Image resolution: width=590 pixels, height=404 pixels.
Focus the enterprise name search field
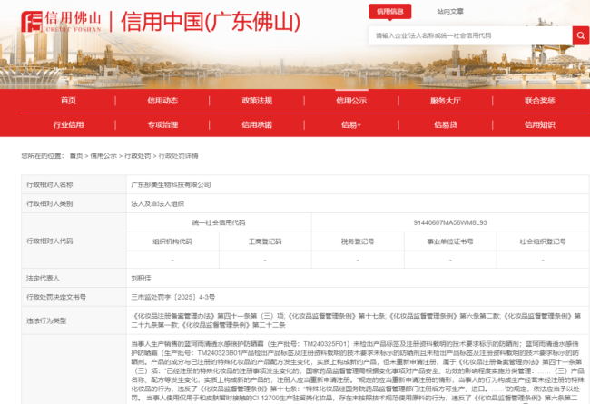[469, 35]
